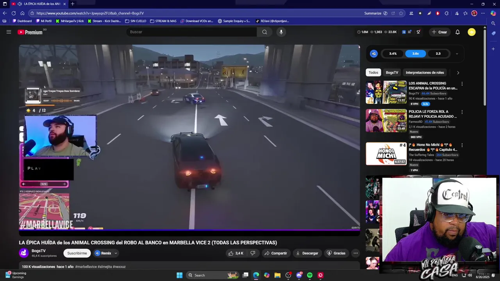Open MrVargasTv | Kick bookmark
The image size is (500, 281).
tap(70, 21)
